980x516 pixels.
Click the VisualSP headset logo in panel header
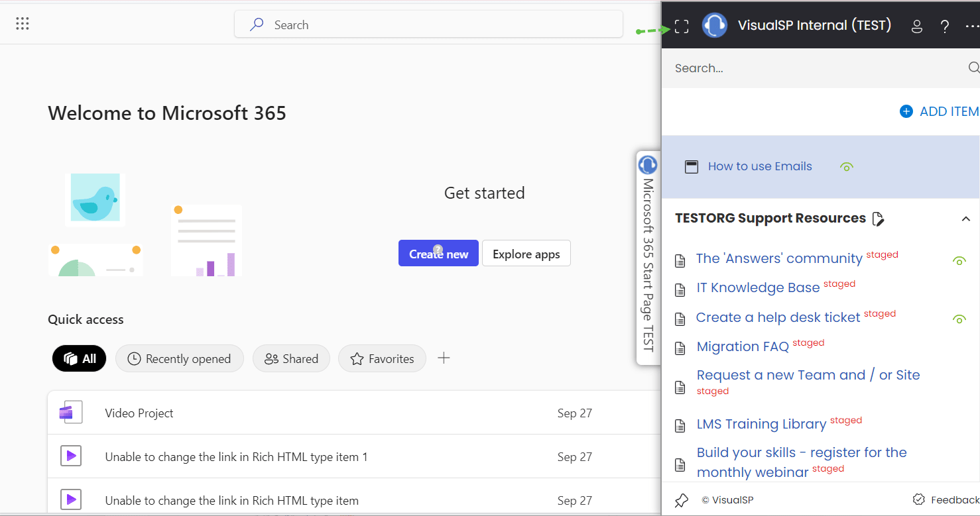715,26
